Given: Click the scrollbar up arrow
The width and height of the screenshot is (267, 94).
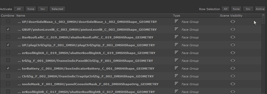Looking at the screenshot, I should click(x=263, y=15).
